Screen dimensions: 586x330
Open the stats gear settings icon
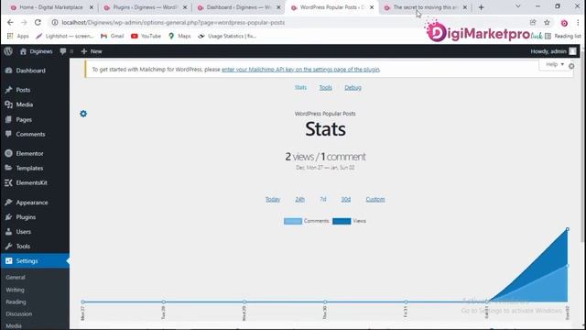pyautogui.click(x=83, y=114)
